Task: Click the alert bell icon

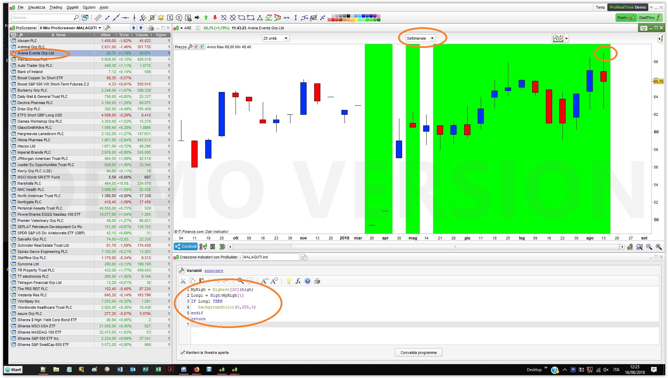Action: point(161,18)
